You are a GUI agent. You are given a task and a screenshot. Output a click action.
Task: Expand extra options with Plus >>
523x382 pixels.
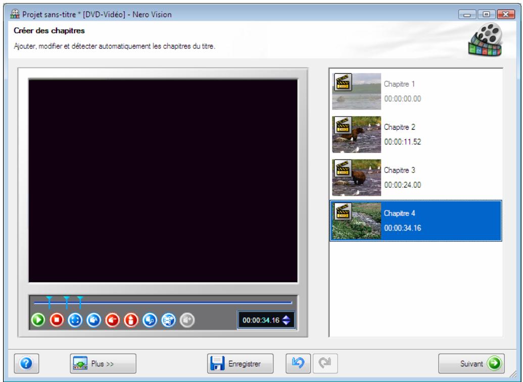pyautogui.click(x=103, y=363)
